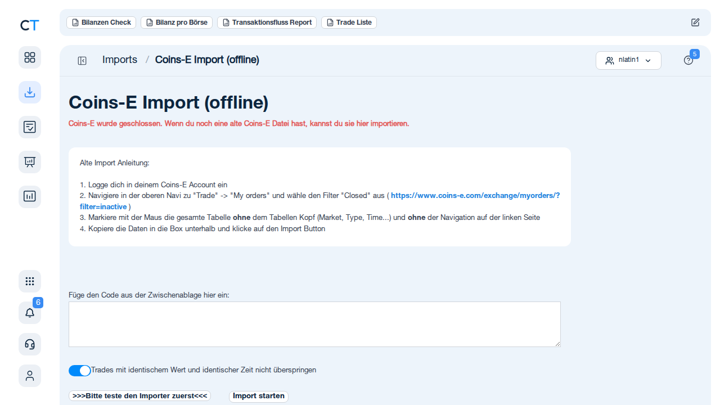Click the CT logo icon
The width and height of the screenshot is (720, 405).
30,25
